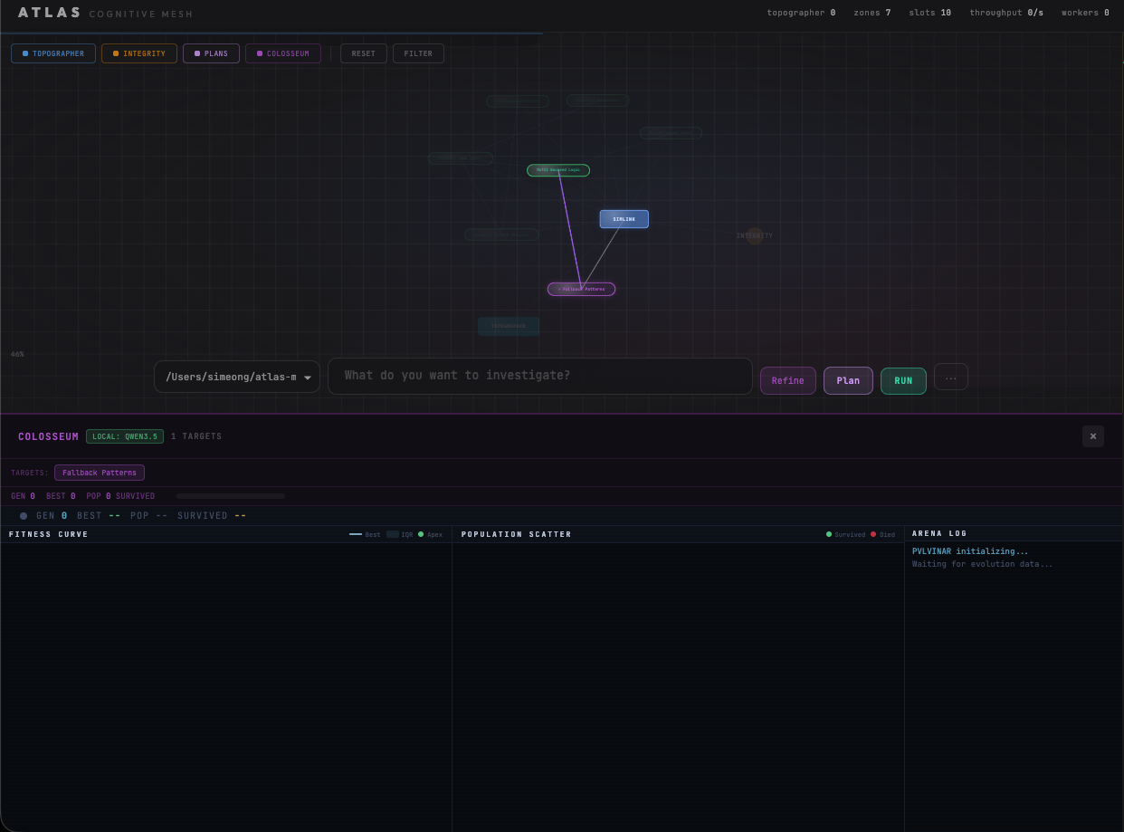Toggle the INTEGRITY layer
The width and height of the screenshot is (1124, 832).
pos(138,53)
